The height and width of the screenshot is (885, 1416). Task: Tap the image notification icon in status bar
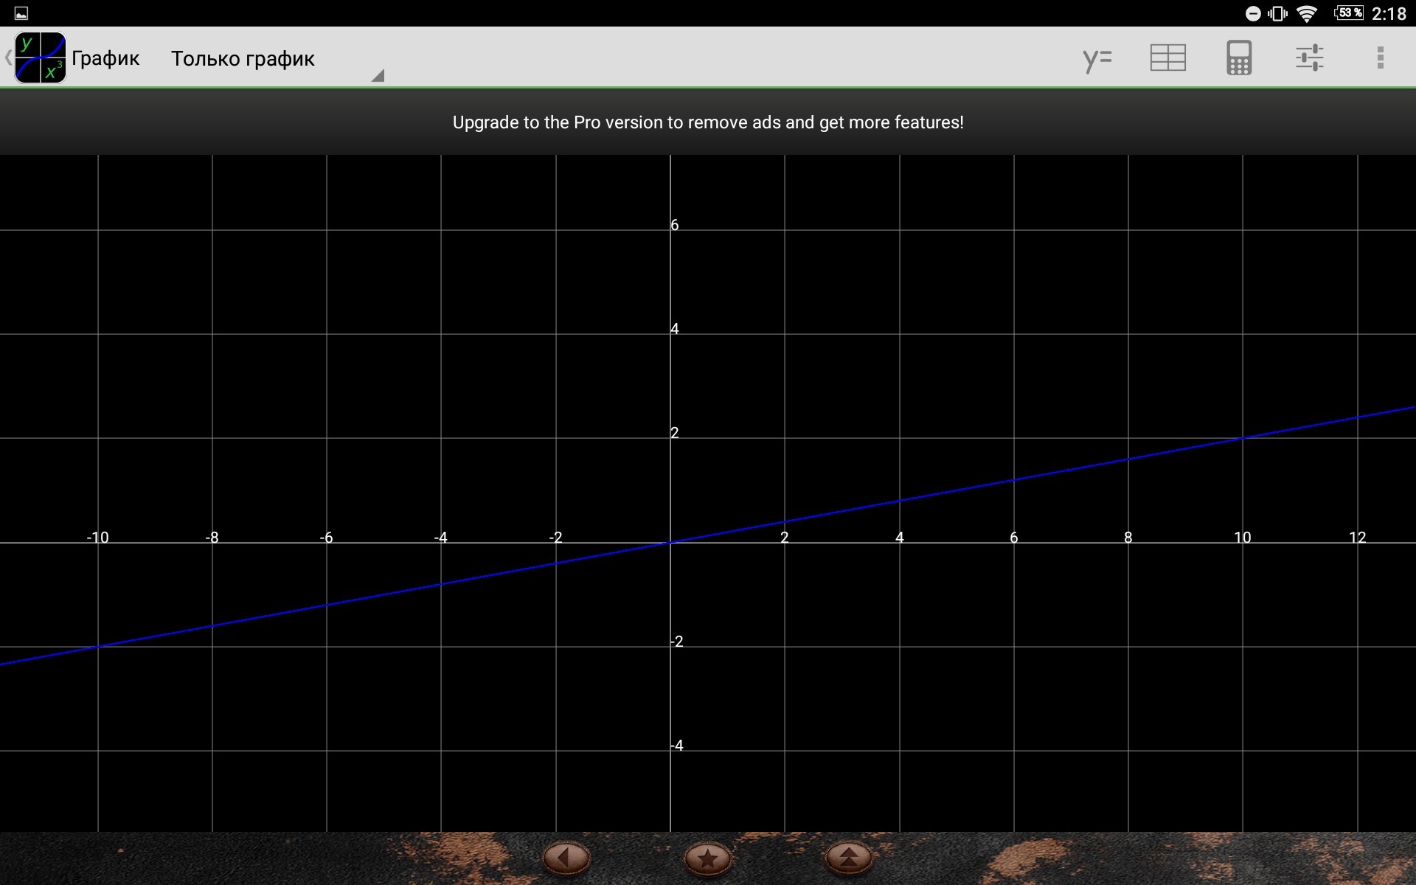(21, 13)
